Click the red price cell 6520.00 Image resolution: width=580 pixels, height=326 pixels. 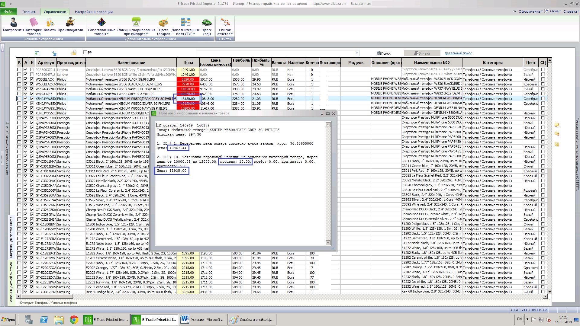point(188,79)
